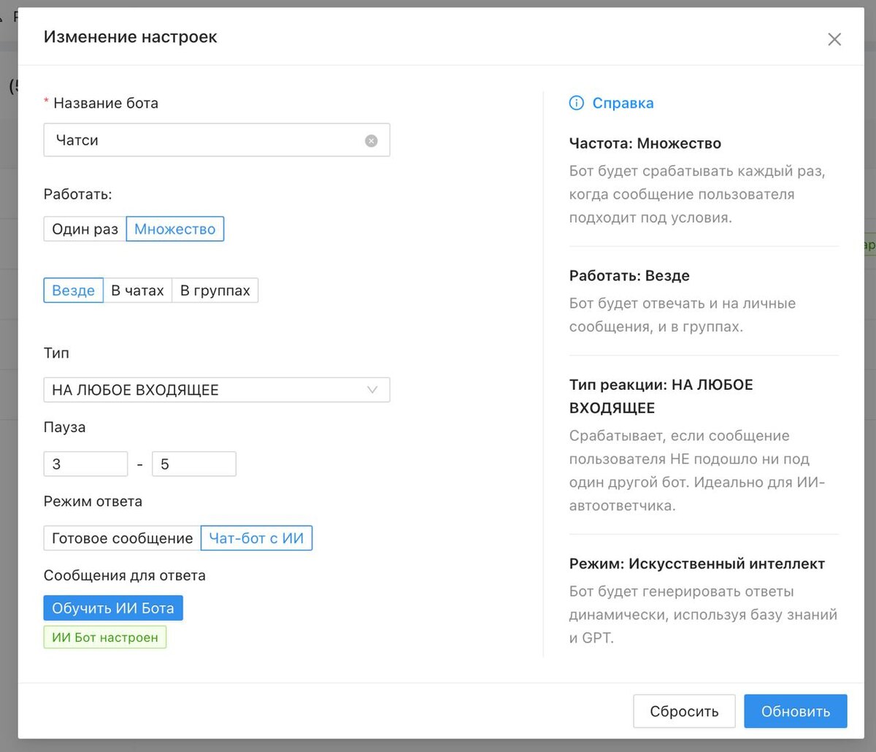This screenshot has width=876, height=752.
Task: Switch scope to В группах
Action: (215, 291)
